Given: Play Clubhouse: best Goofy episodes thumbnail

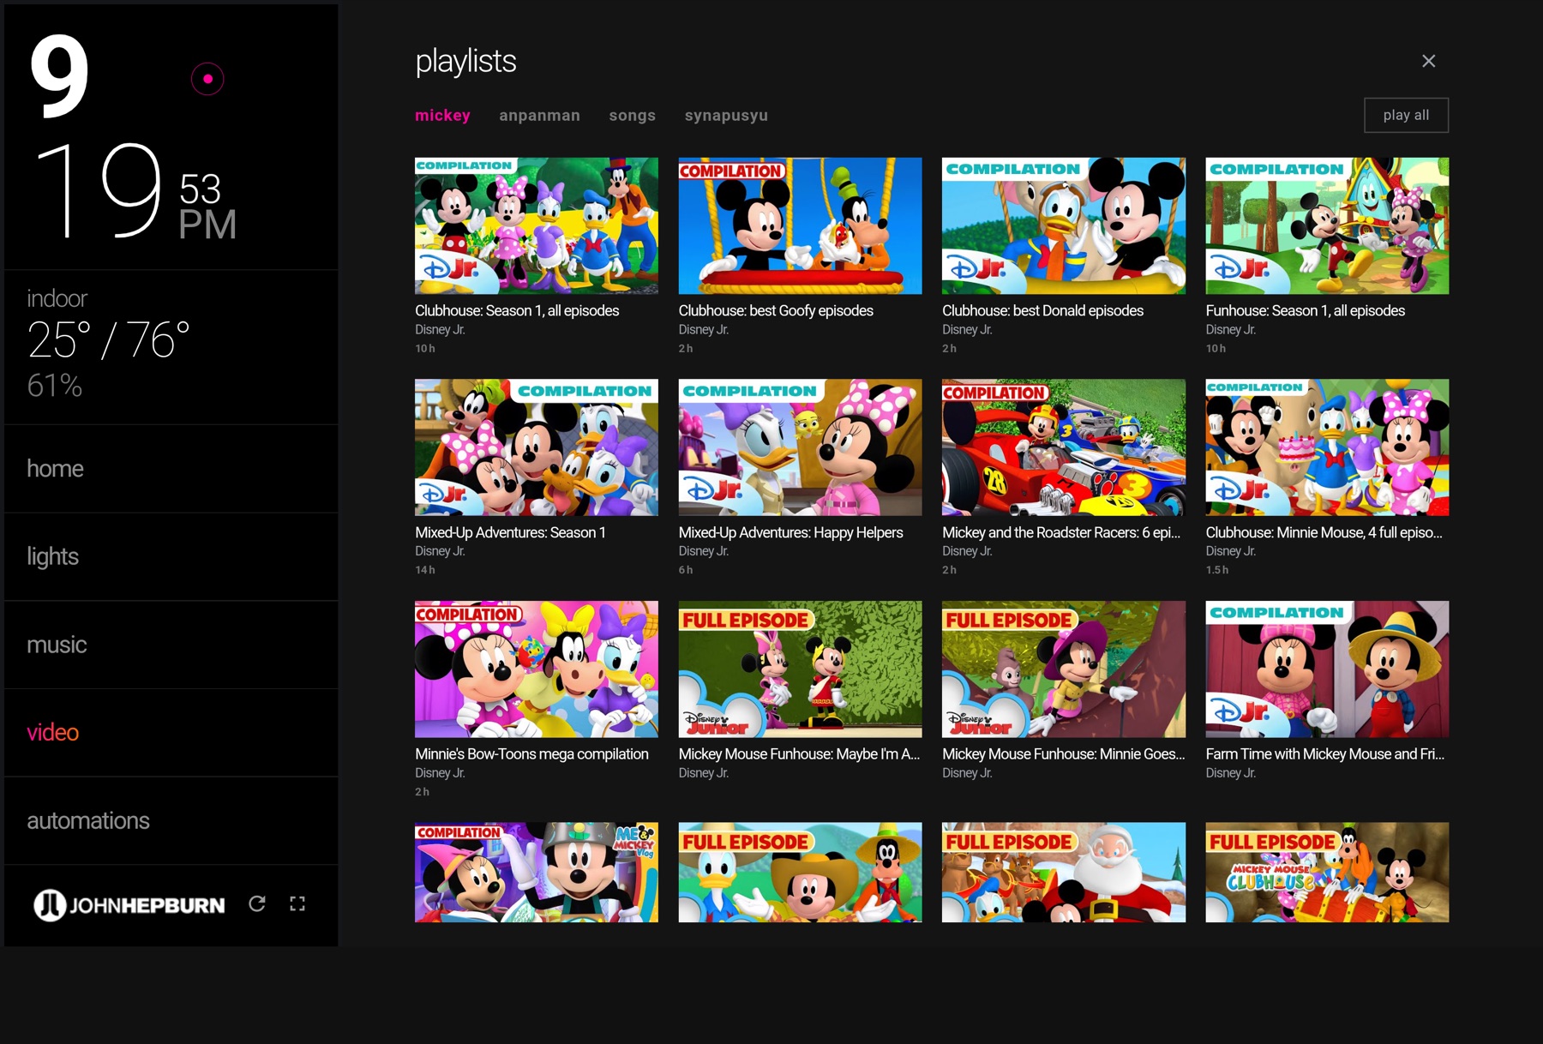Looking at the screenshot, I should [x=800, y=225].
